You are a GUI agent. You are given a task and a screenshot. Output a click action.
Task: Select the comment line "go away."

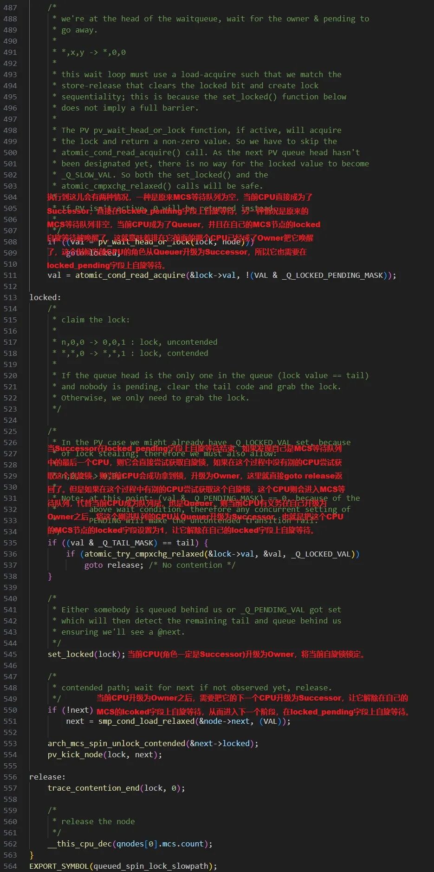[79, 30]
